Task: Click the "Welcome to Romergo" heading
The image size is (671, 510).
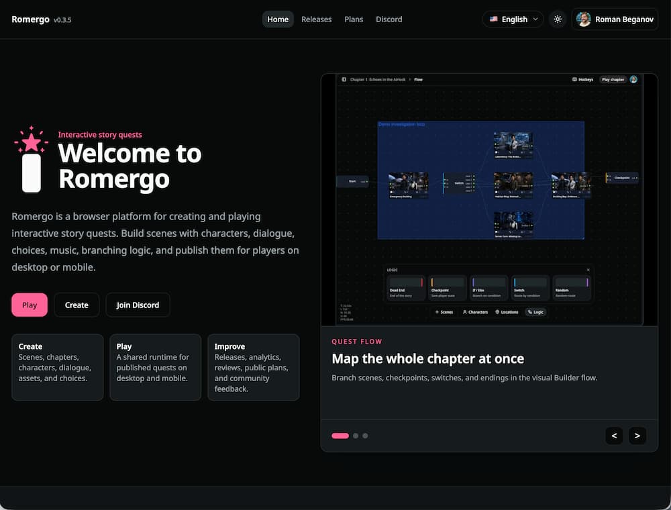Action: 130,166
